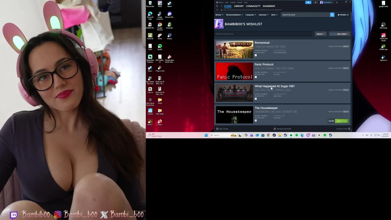The width and height of the screenshot is (391, 220).
Task: Switch to the LIBRARY tab
Action: [x=239, y=6]
